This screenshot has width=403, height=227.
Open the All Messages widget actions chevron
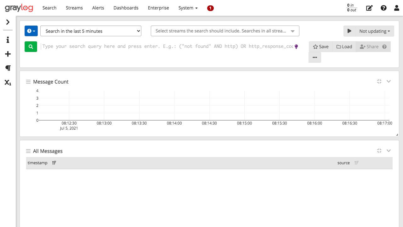coord(389,151)
